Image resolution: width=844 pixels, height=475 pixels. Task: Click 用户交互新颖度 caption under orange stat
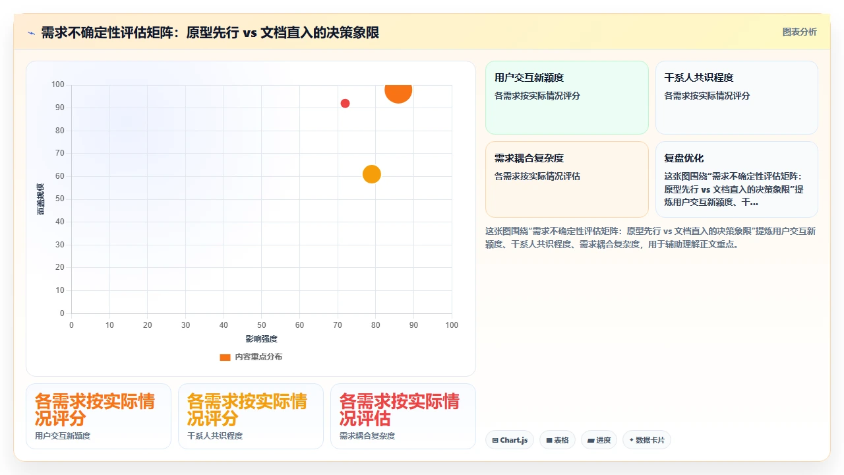[63, 436]
